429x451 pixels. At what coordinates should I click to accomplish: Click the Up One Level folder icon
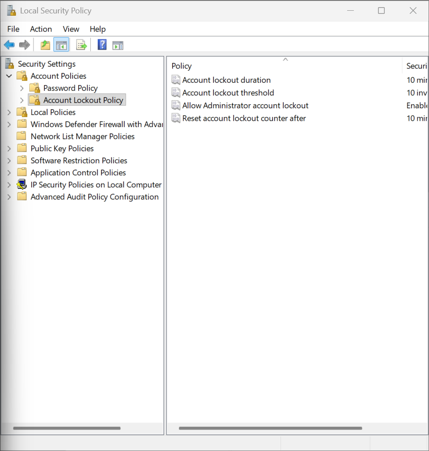[45, 45]
